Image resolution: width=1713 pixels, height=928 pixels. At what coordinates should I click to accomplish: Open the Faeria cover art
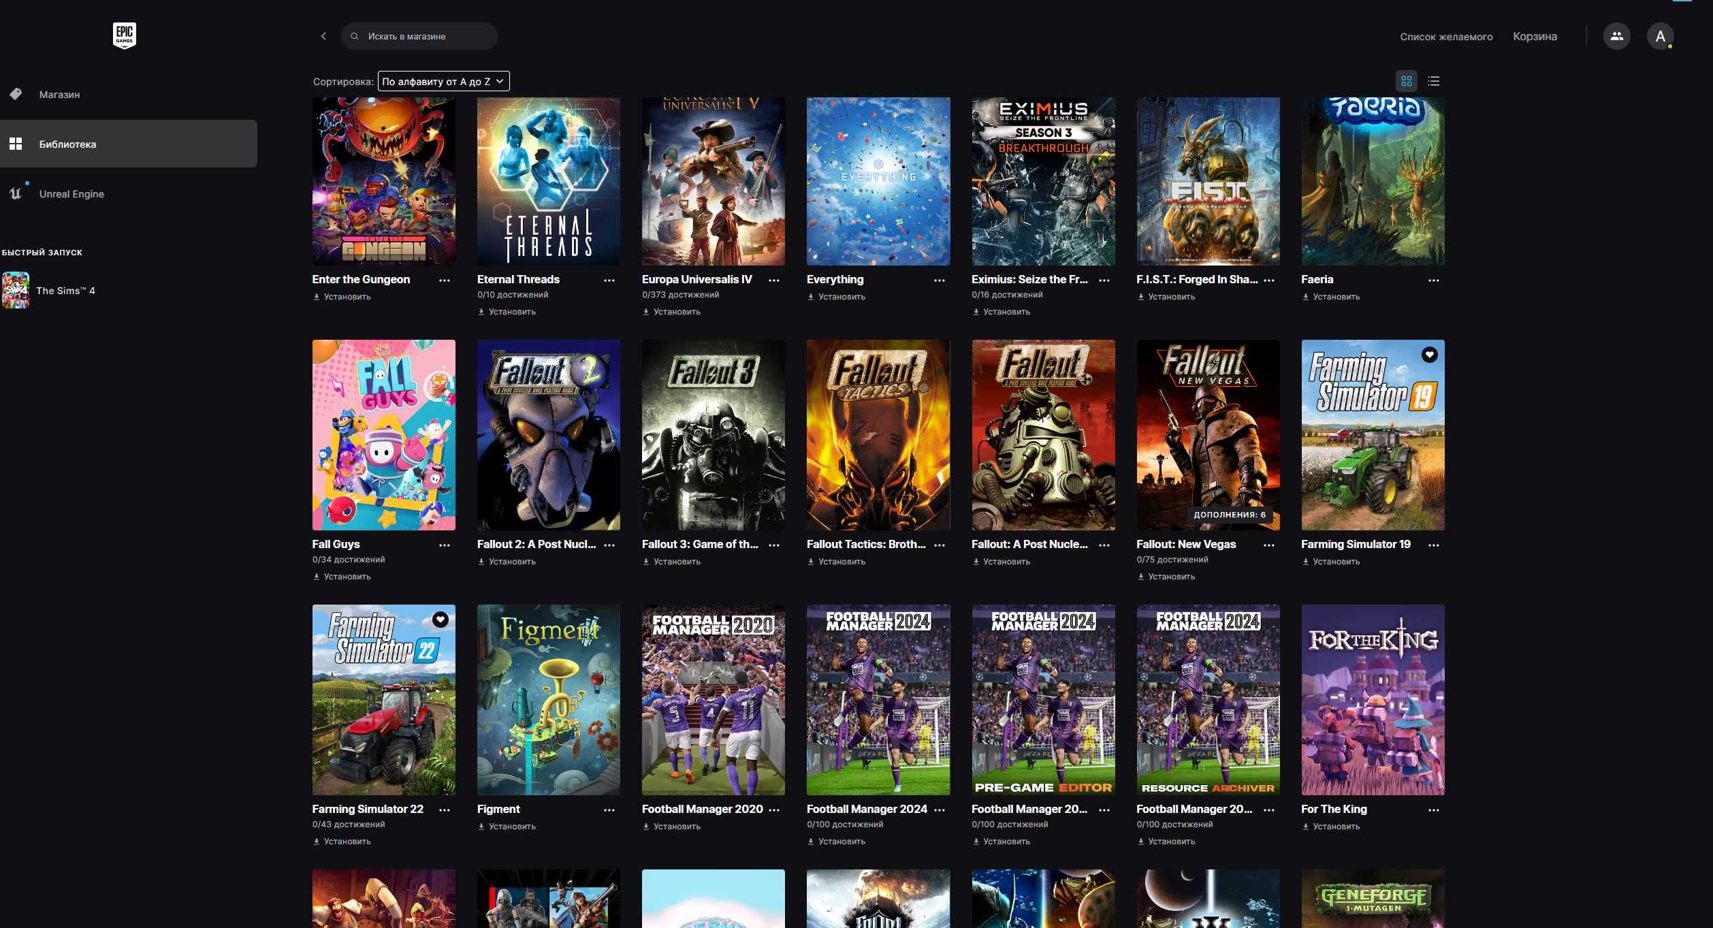click(x=1373, y=181)
